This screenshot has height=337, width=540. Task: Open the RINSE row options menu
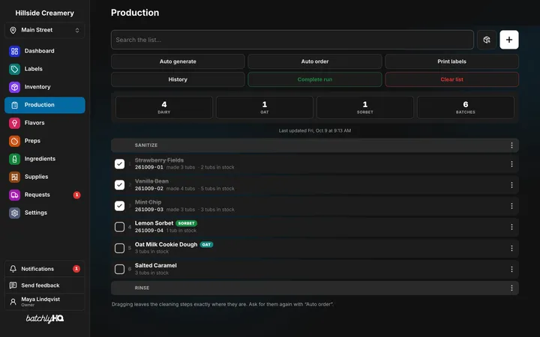coord(511,288)
